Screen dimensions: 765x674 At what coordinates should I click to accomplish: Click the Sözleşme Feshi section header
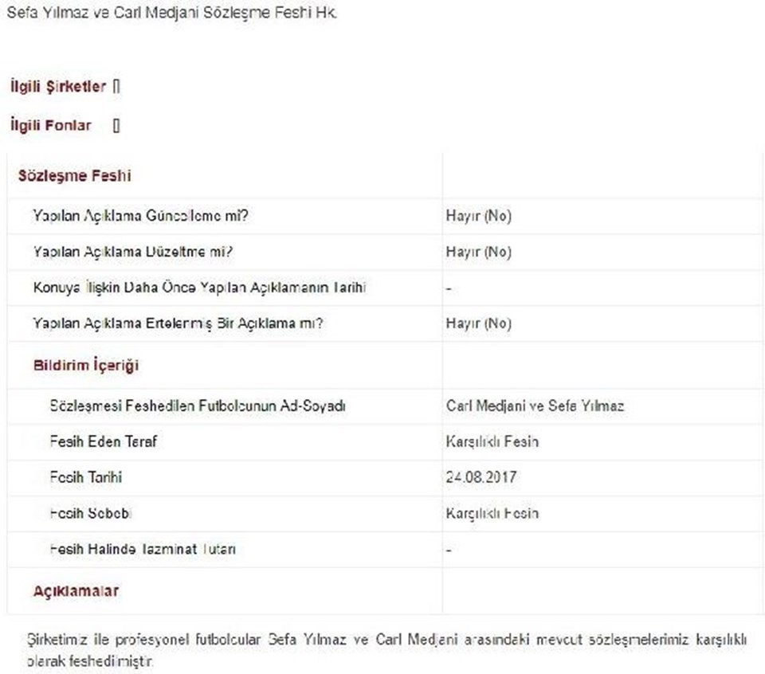click(75, 175)
